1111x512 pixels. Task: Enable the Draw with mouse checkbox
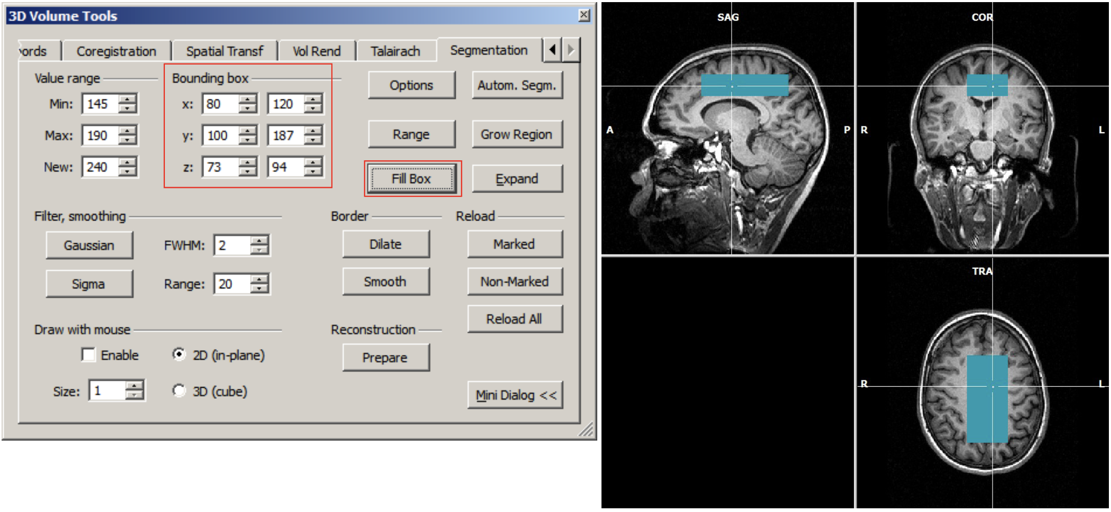(88, 354)
